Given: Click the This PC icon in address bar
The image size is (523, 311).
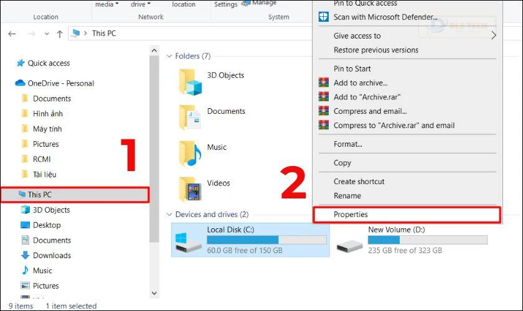Looking at the screenshot, I should coord(76,33).
